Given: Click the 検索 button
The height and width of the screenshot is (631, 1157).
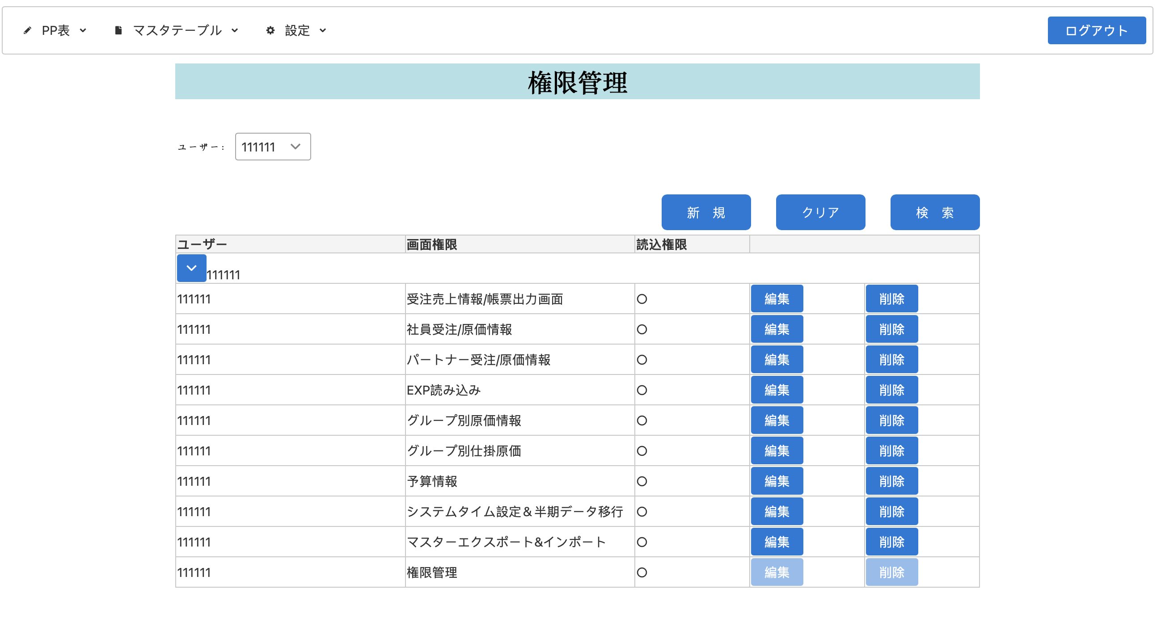Looking at the screenshot, I should tap(935, 212).
